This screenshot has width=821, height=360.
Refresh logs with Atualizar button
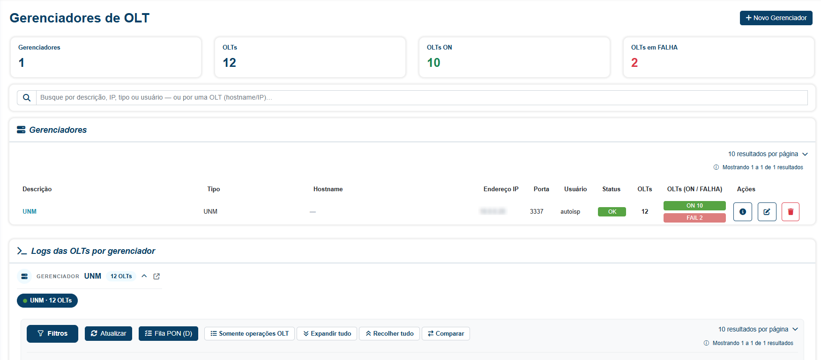point(108,333)
